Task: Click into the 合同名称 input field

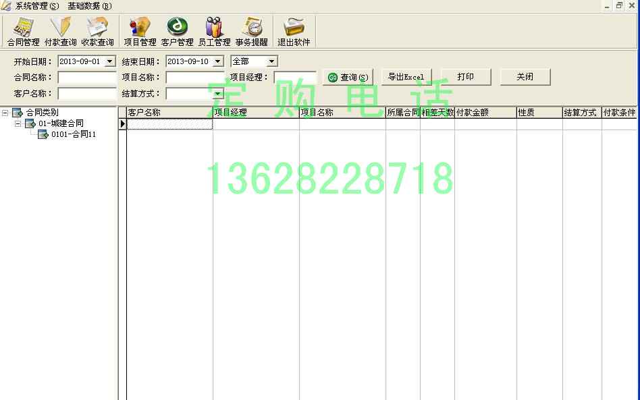Action: pyautogui.click(x=87, y=78)
